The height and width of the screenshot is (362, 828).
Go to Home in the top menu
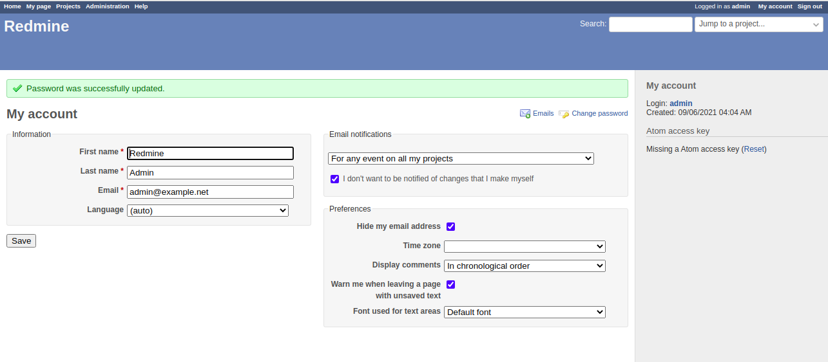coord(12,6)
